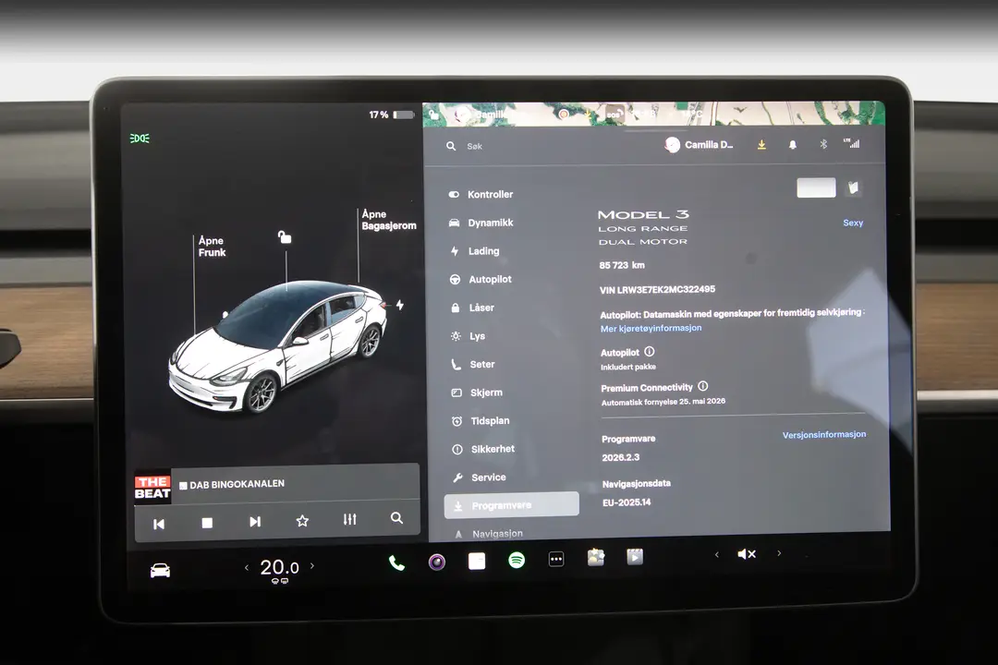Favorite the current station with star
998x665 pixels.
pyautogui.click(x=302, y=521)
